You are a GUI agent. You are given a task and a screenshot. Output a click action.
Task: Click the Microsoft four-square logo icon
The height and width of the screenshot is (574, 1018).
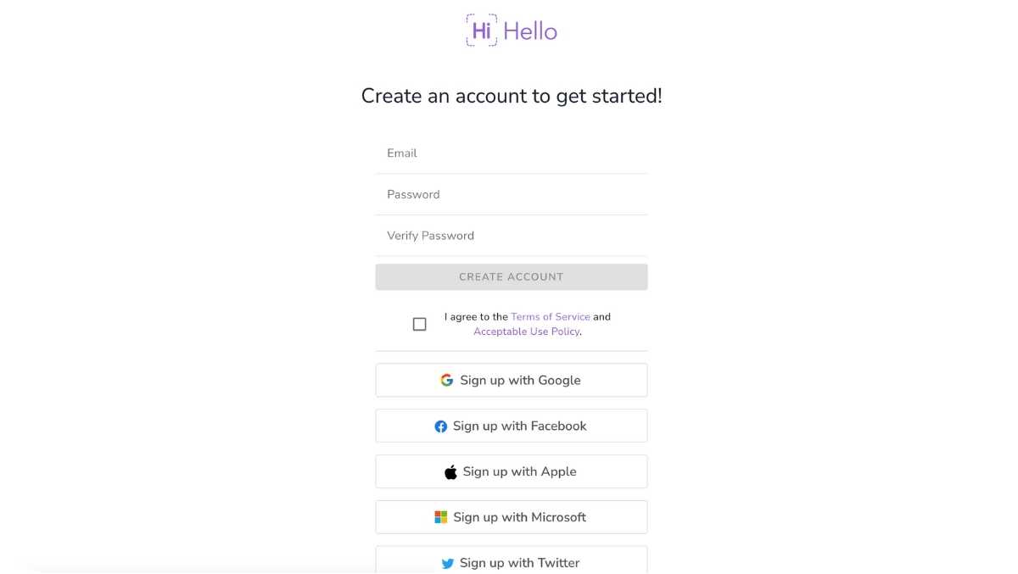tap(439, 516)
